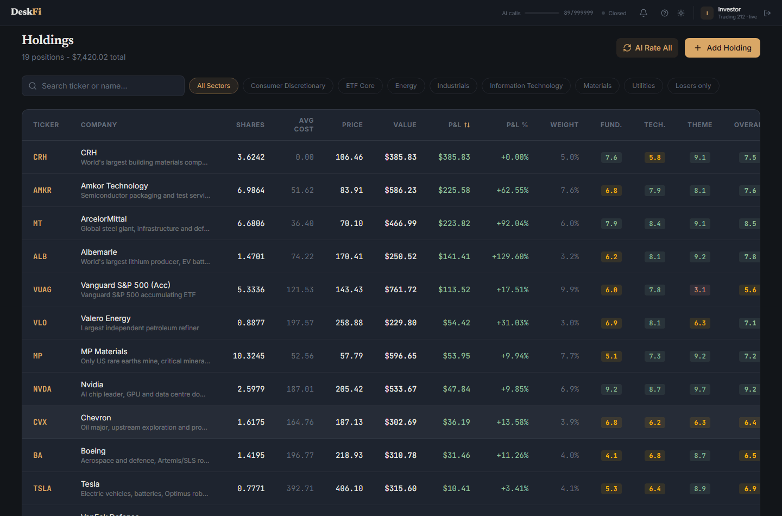Click the Trading 212 · live account label

coord(737,17)
